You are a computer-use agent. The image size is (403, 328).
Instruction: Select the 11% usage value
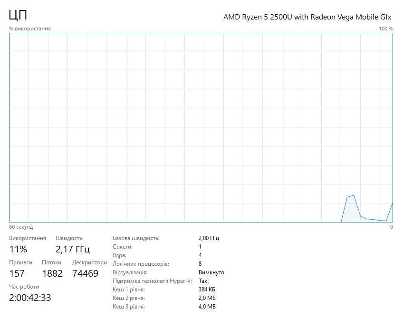(18, 249)
